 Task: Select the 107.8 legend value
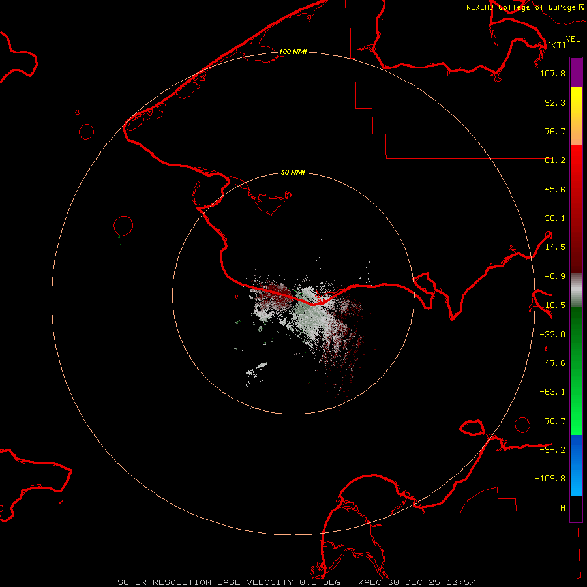(552, 73)
